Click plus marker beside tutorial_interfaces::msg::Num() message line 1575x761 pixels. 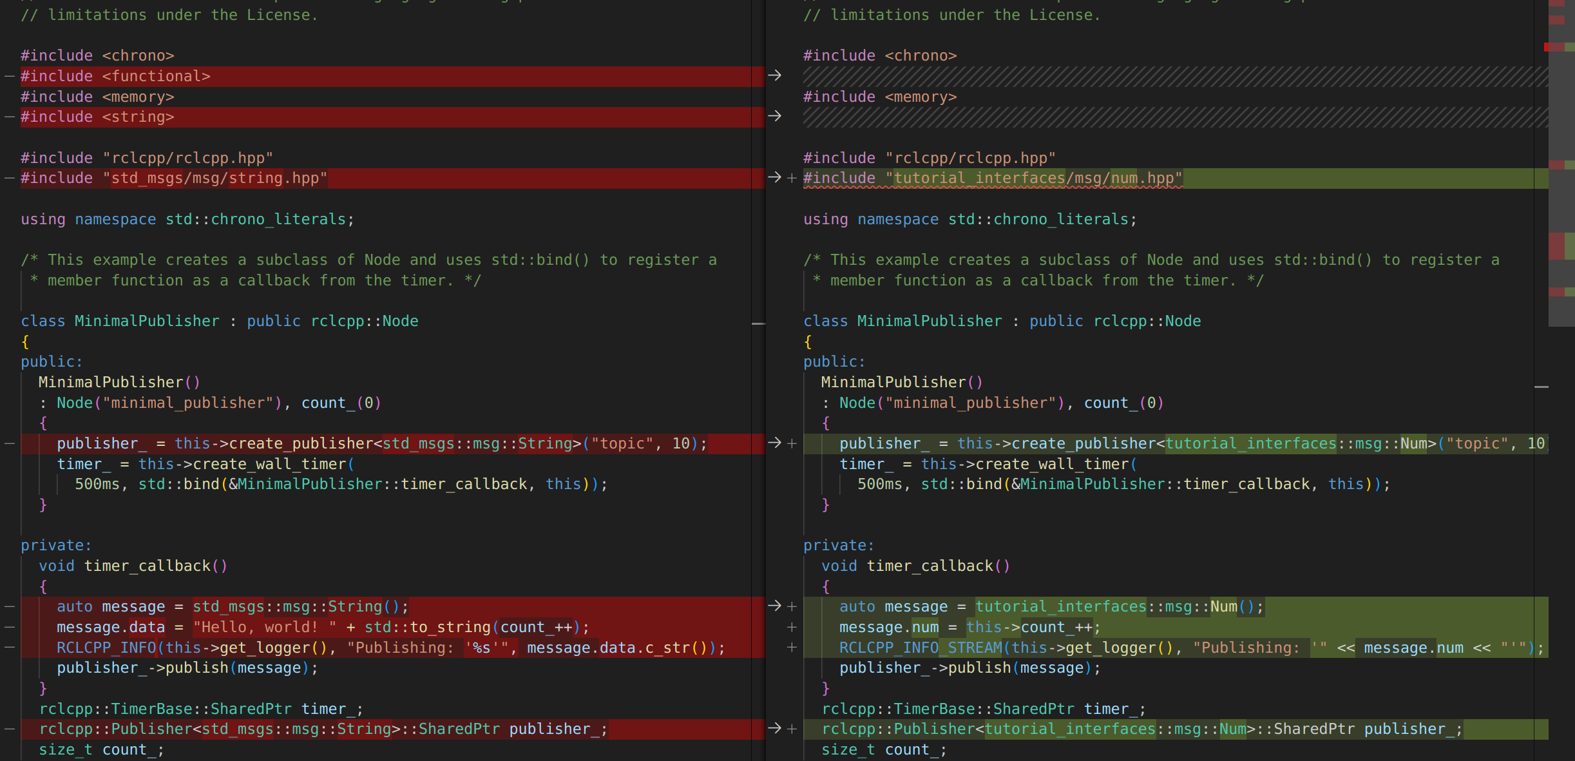coord(792,607)
